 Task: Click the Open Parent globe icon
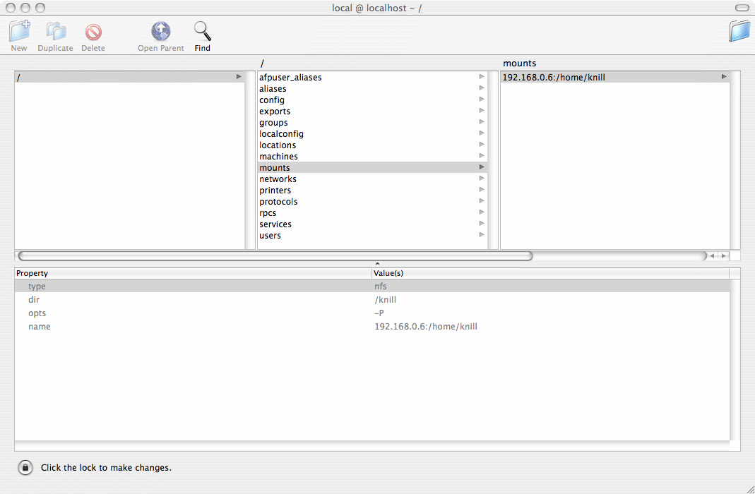(x=161, y=32)
